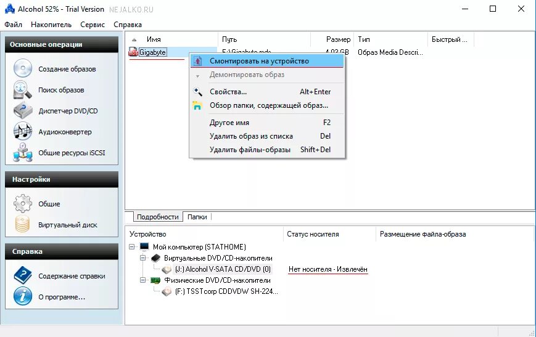Click the properties magnifier icon in context menu
The width and height of the screenshot is (536, 337).
[x=197, y=92]
